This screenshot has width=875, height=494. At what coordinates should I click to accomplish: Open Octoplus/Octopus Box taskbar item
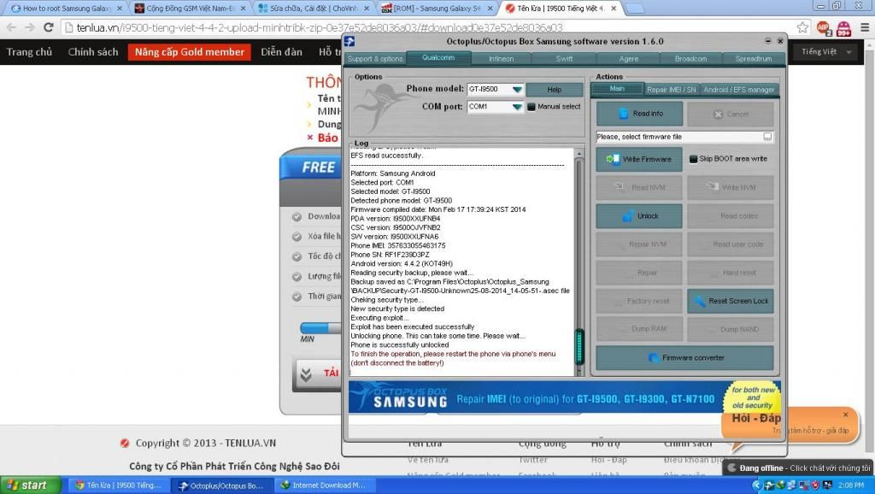pyautogui.click(x=223, y=485)
